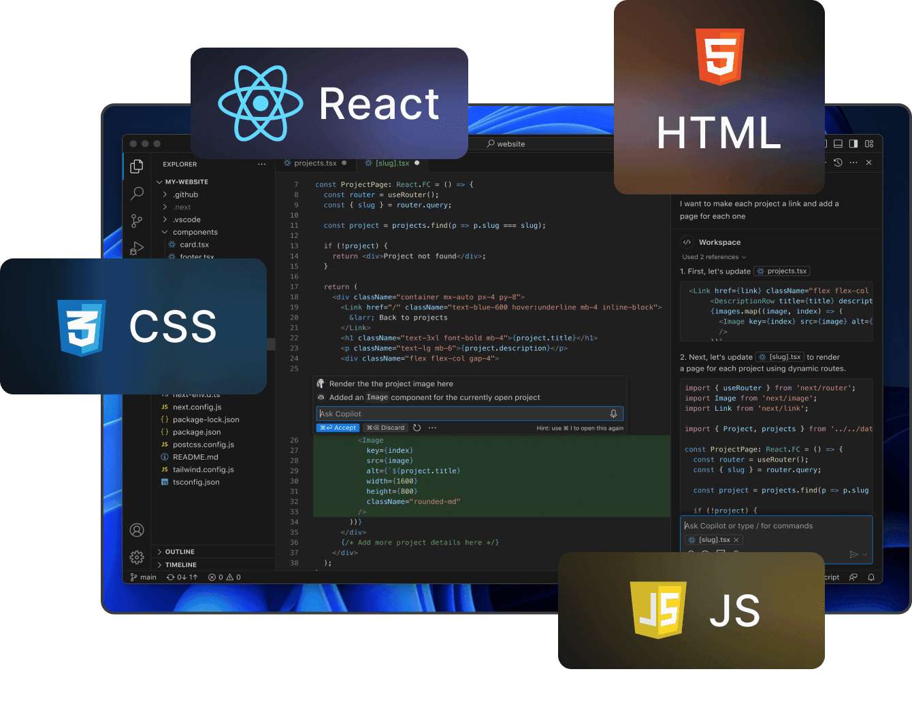Click the Workspace agent icon
This screenshot has height=714, width=912.
[x=687, y=242]
